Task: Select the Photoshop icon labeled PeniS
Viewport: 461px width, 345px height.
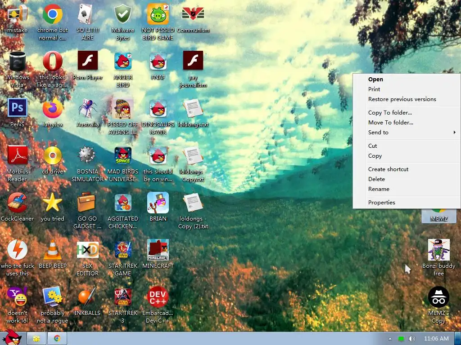Action: pos(18,113)
